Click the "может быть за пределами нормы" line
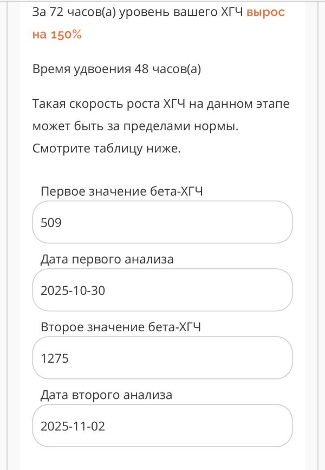This screenshot has width=325, height=470. (x=135, y=126)
